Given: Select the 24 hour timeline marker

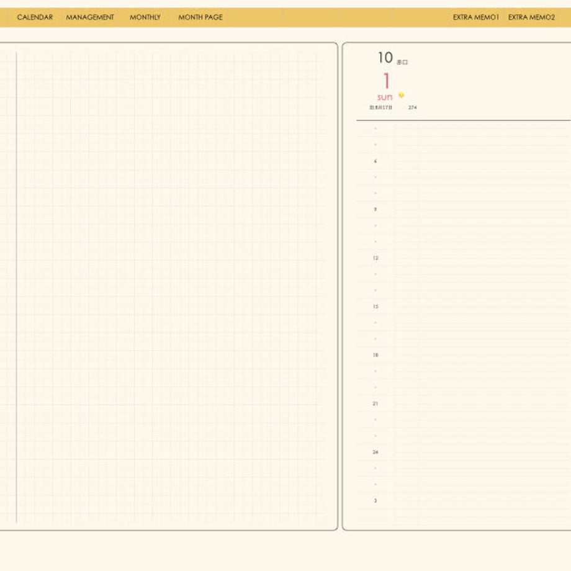Looking at the screenshot, I should 375,452.
